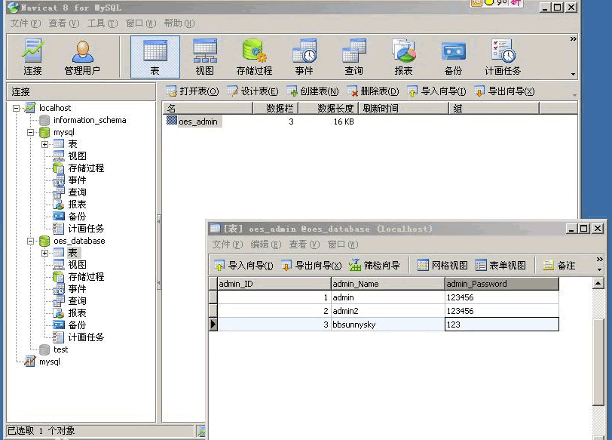Switch to 网格视图 (Grid View)
The height and width of the screenshot is (440, 612).
[442, 266]
